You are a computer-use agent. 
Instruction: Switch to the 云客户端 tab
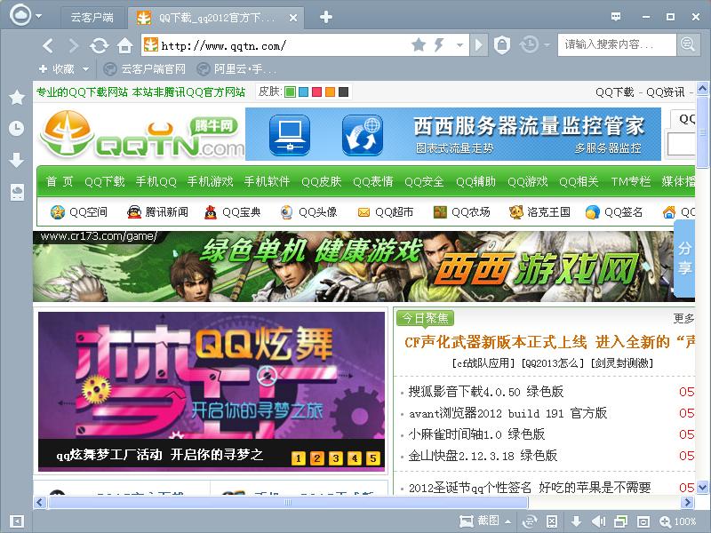(x=92, y=18)
